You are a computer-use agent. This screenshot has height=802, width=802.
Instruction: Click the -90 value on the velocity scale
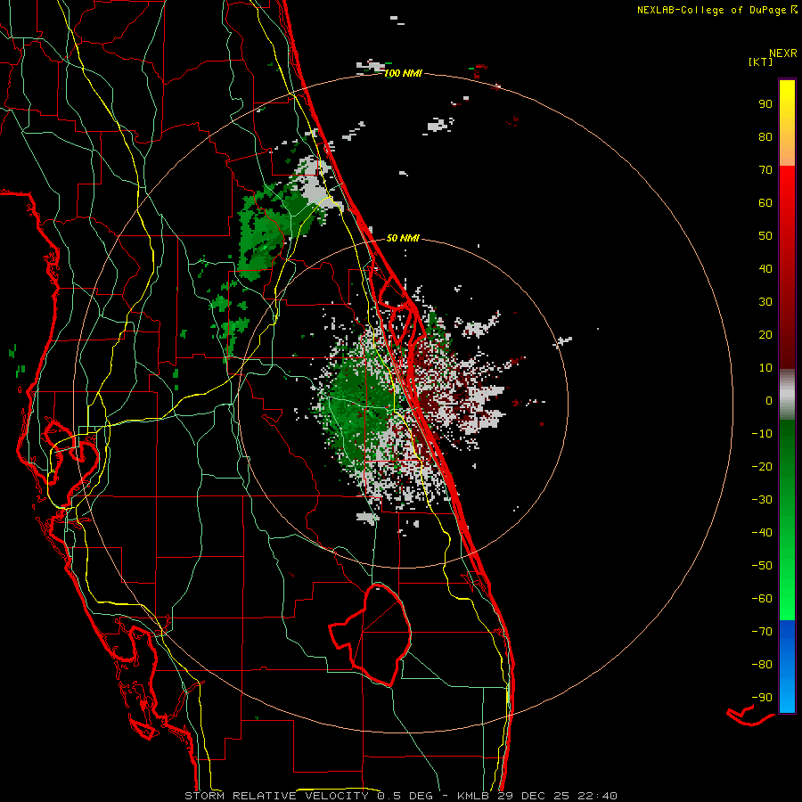pyautogui.click(x=762, y=698)
